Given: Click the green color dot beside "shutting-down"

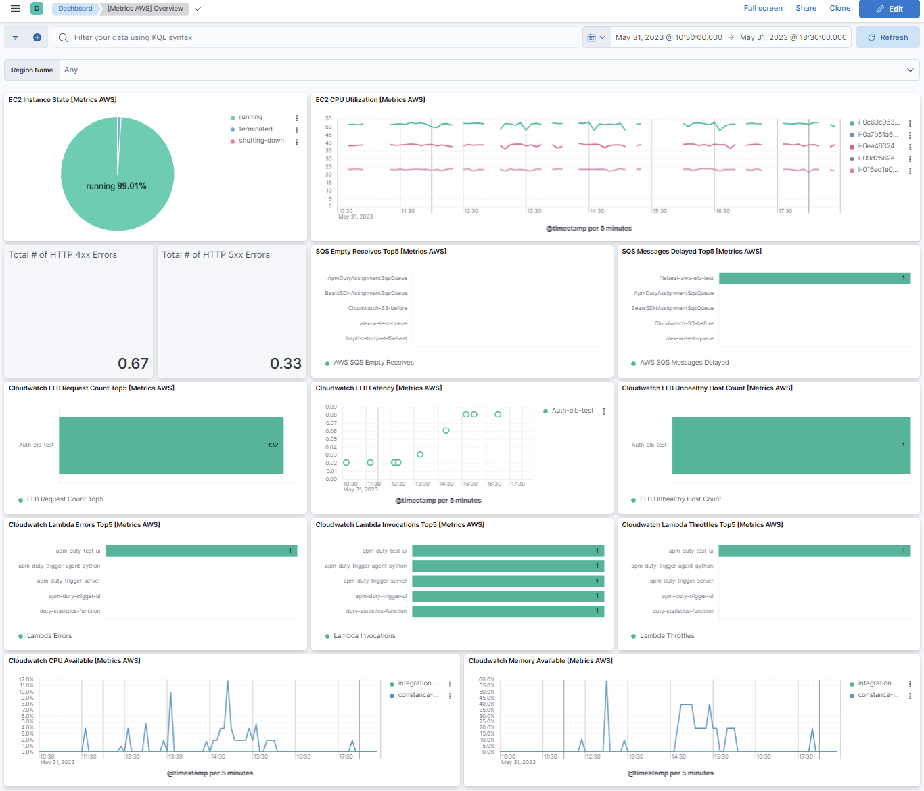Looking at the screenshot, I should [233, 140].
